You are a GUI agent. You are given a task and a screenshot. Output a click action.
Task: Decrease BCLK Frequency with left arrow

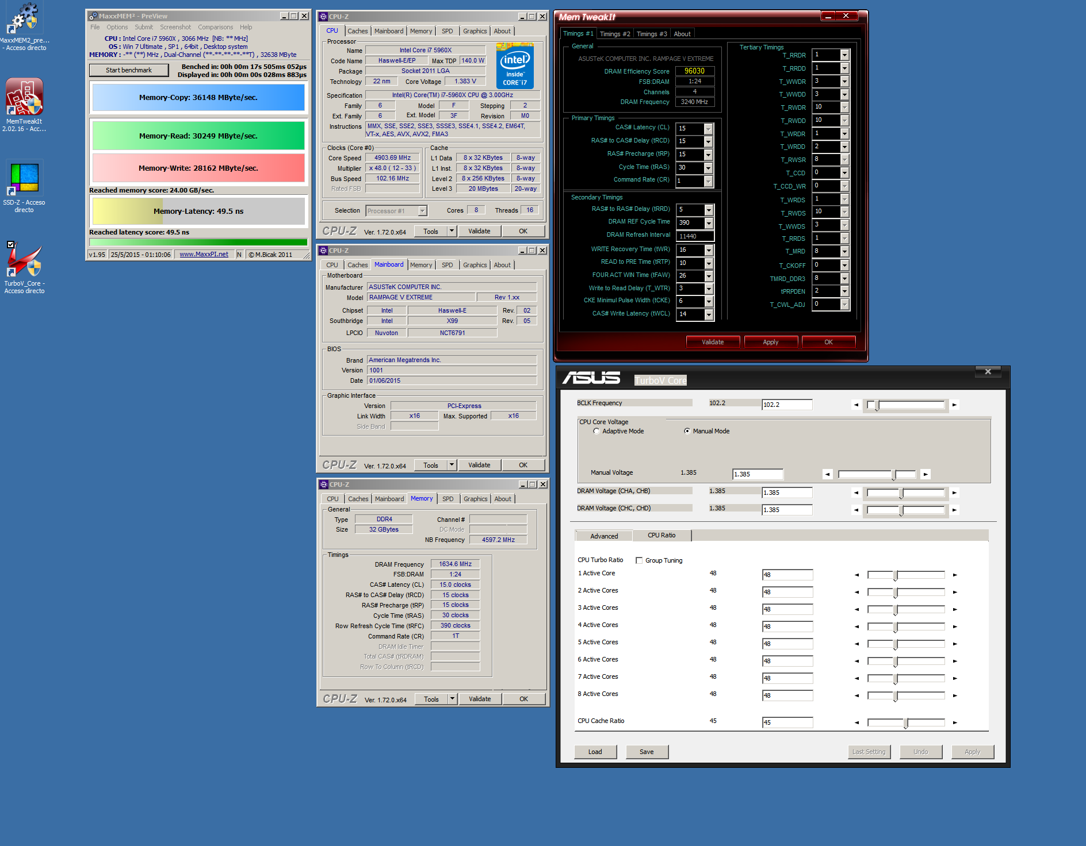[x=856, y=405]
